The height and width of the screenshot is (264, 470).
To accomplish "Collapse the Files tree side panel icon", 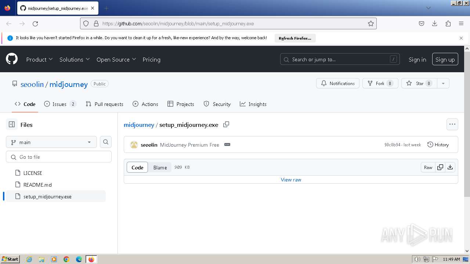I will 12,125.
